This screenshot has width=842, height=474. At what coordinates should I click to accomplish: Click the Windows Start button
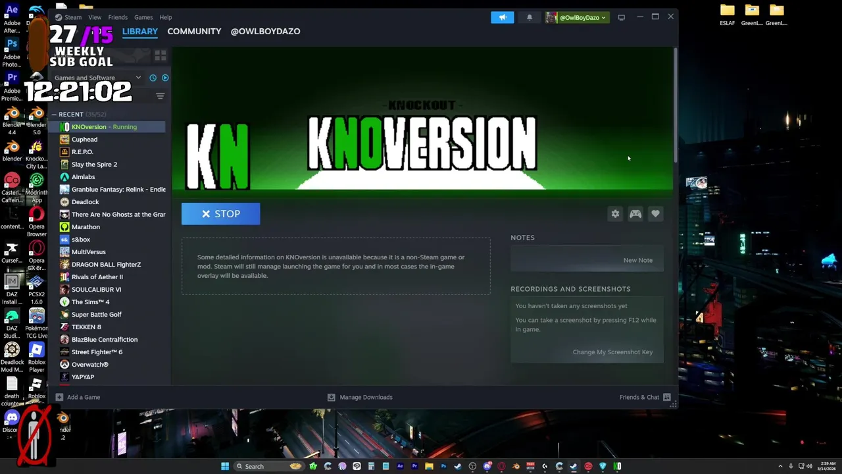tap(225, 466)
